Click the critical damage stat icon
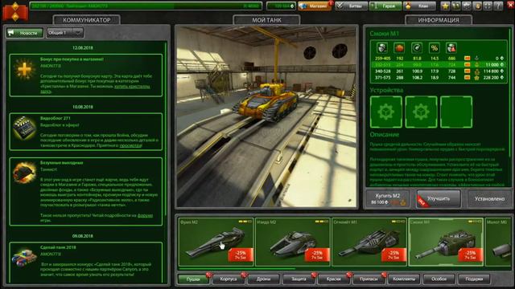 (451, 48)
